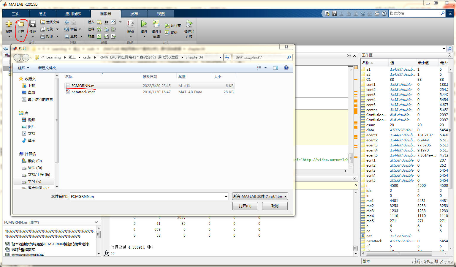Click the dialog refresh arrows button
The width and height of the screenshot is (456, 267).
click(x=227, y=57)
